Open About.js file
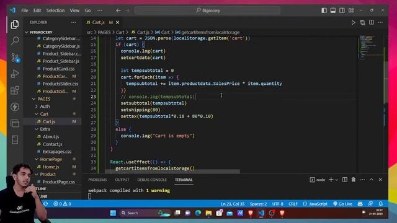397x223 pixels. [x=51, y=136]
